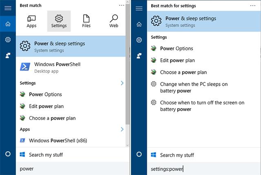This screenshot has height=175, width=261.
Task: Open feedback person icon in right sidebar
Action: click(139, 55)
